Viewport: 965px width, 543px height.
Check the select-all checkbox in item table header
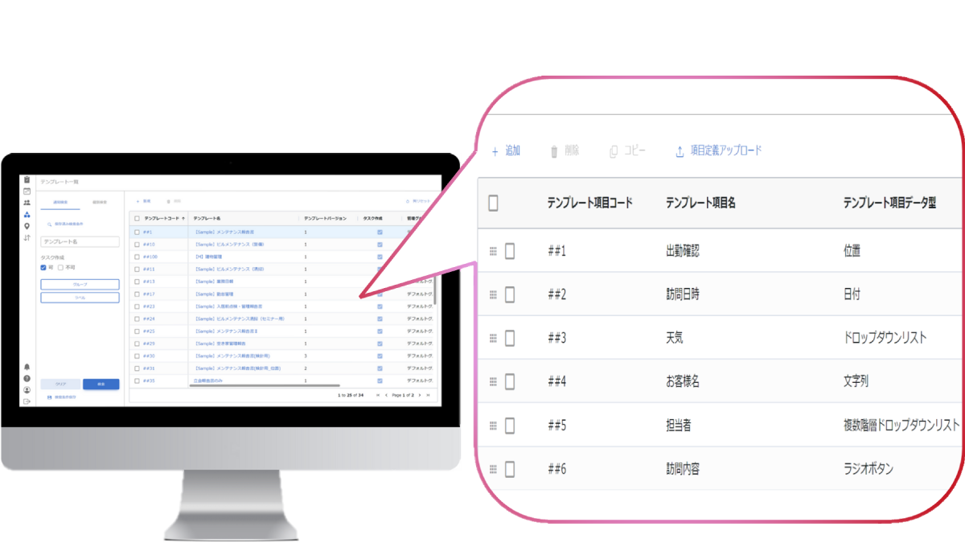click(493, 203)
